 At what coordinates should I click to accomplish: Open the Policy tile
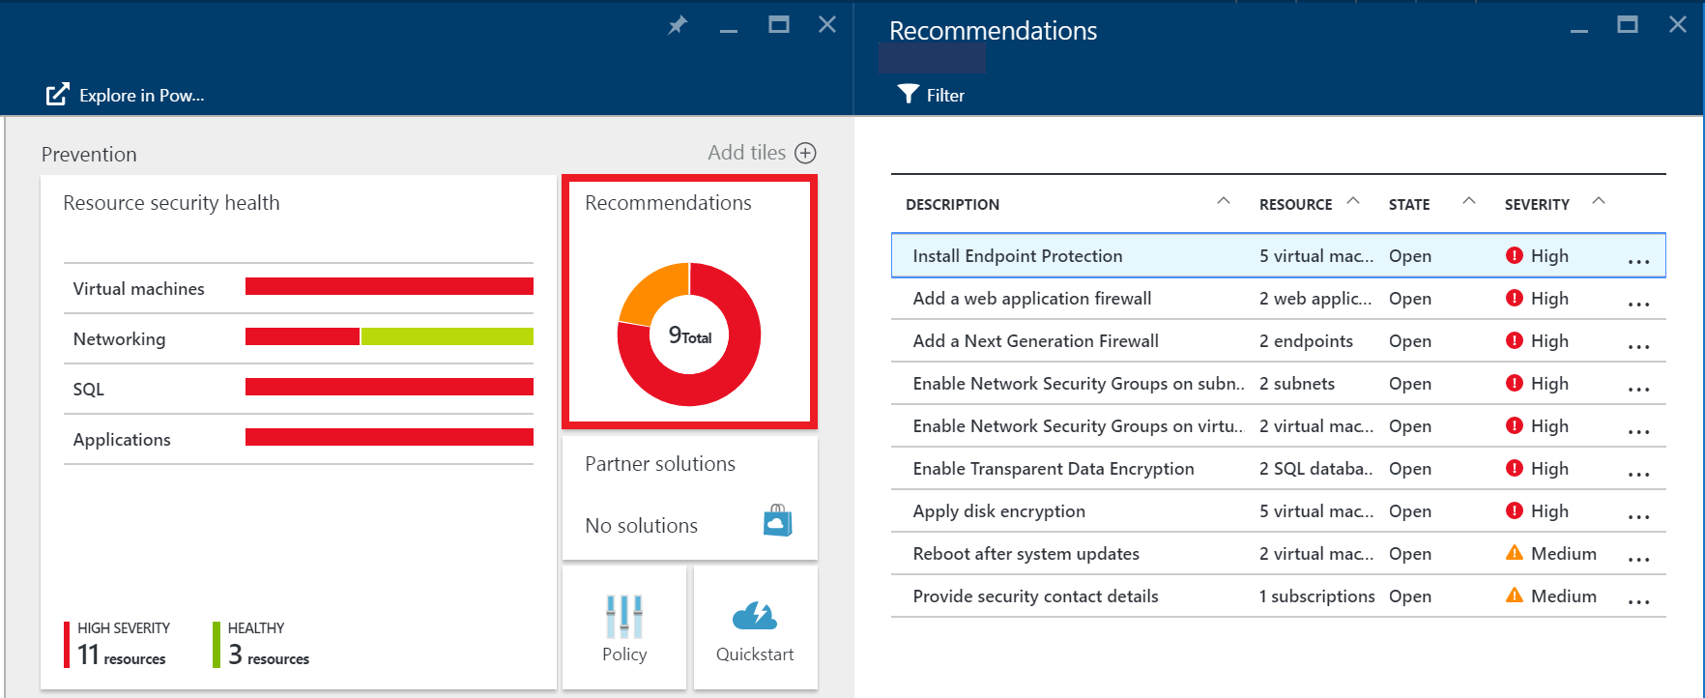(624, 627)
